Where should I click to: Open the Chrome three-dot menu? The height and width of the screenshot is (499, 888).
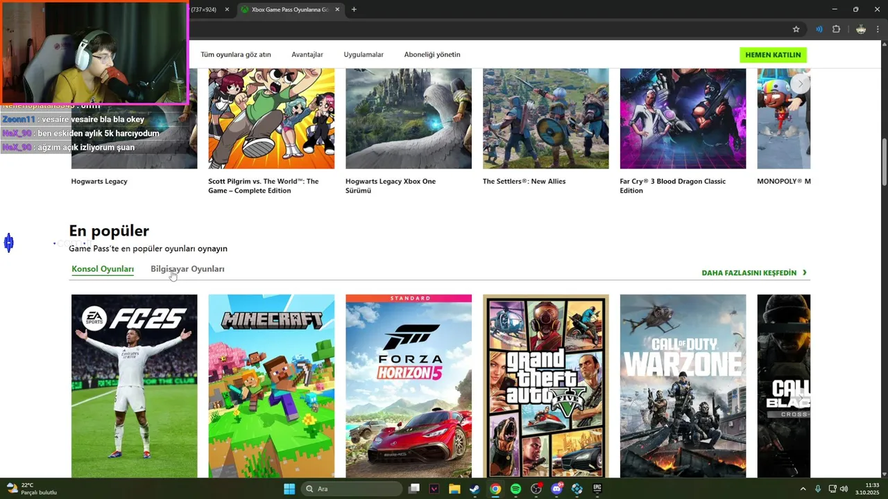[x=878, y=29]
